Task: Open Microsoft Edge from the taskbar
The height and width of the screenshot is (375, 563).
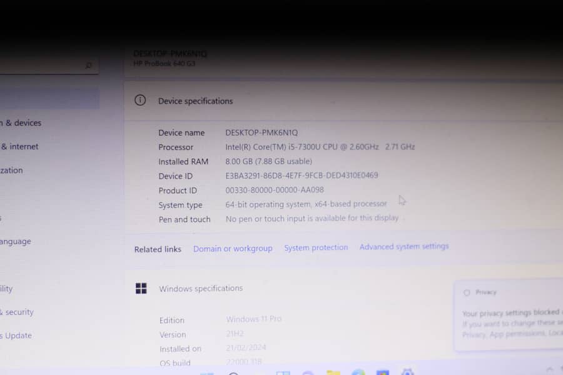Action: (358, 373)
